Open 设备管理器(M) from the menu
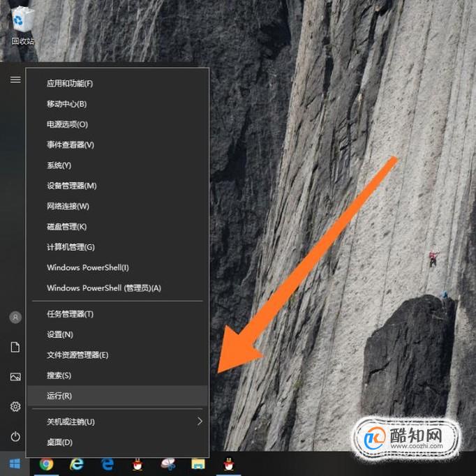The height and width of the screenshot is (476, 476). pyautogui.click(x=118, y=186)
